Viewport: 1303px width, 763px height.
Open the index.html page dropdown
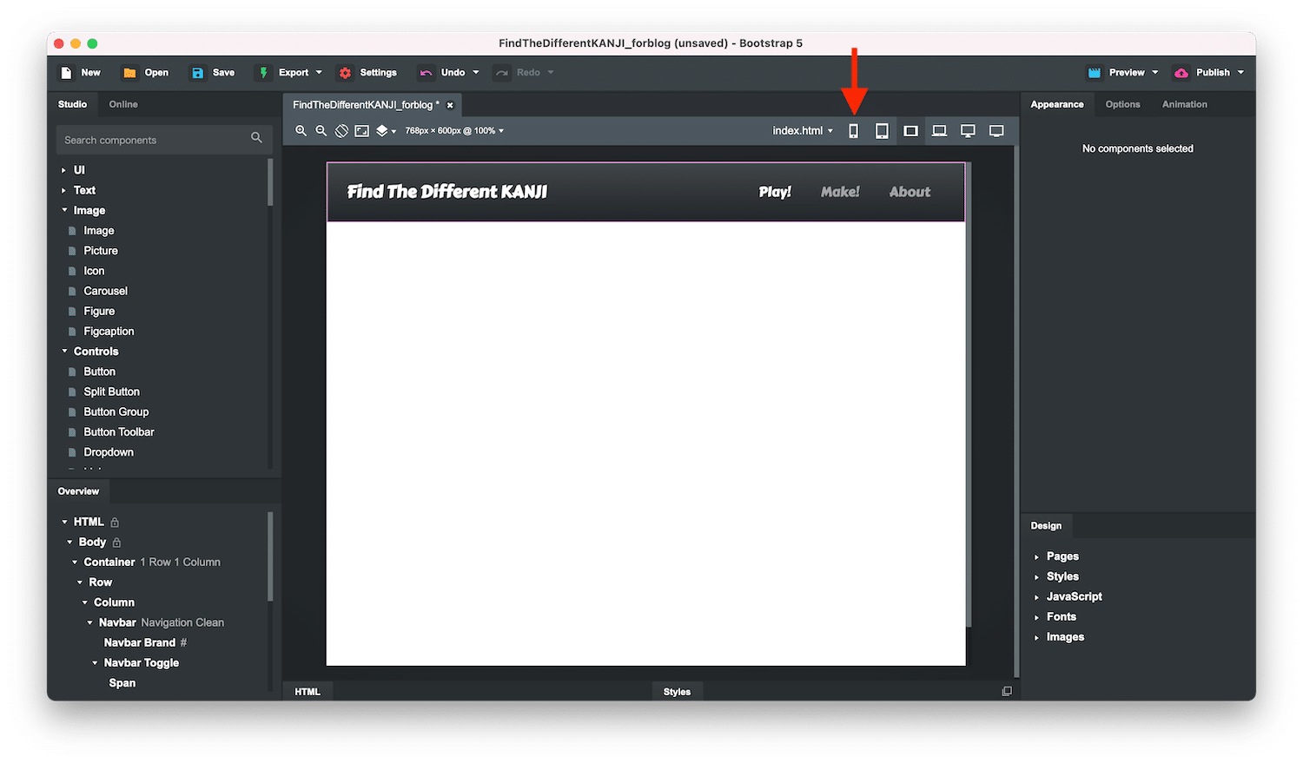pyautogui.click(x=803, y=131)
